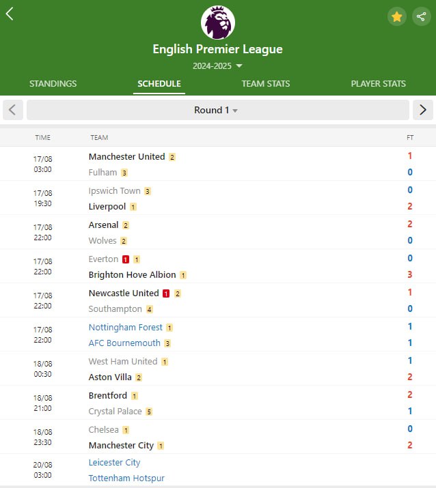Open the 2024-2025 season dropdown
This screenshot has height=488, width=436.
coord(217,66)
